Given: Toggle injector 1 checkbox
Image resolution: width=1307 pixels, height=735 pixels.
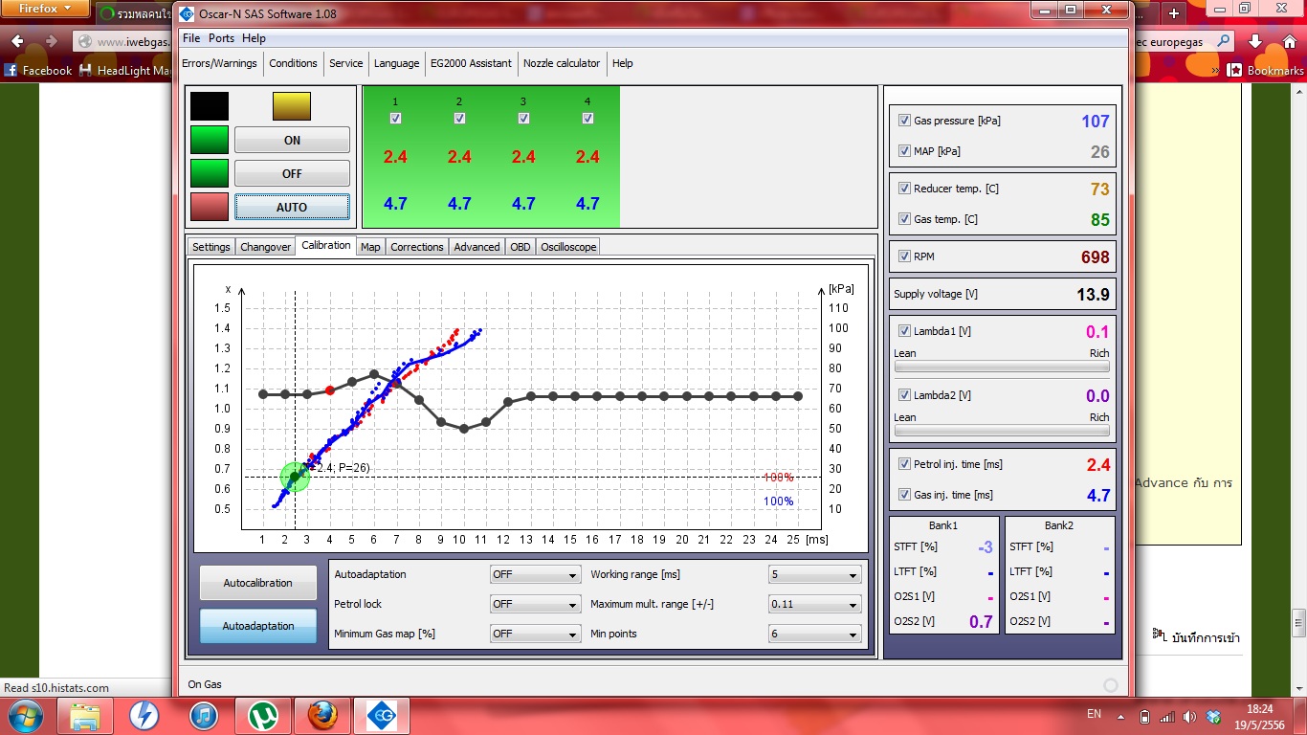Looking at the screenshot, I should [395, 119].
